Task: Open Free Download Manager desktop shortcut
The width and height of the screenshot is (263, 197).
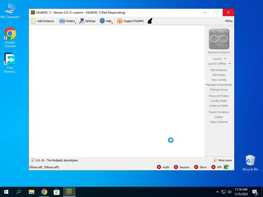Action: [10, 63]
